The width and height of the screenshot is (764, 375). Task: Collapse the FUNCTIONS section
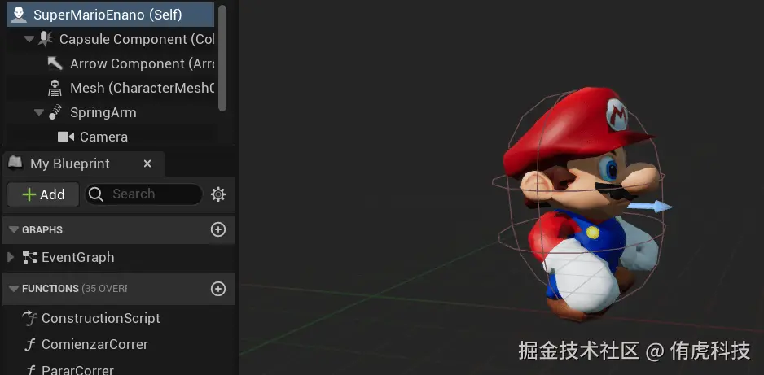click(x=14, y=289)
